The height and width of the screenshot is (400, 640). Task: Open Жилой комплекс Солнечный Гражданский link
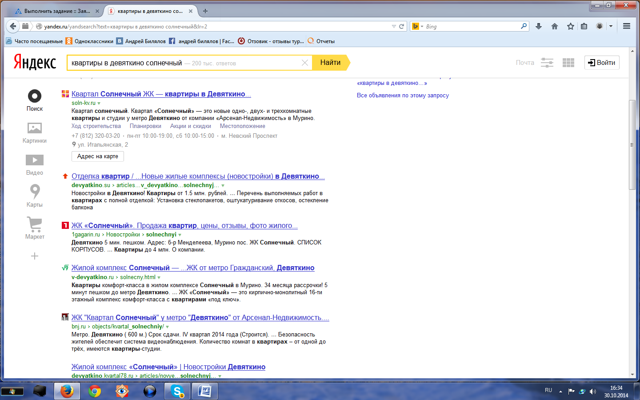point(193,268)
